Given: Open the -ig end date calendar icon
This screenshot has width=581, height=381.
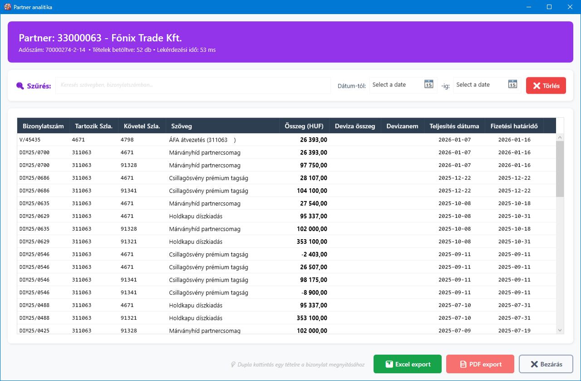Looking at the screenshot, I should coord(512,84).
